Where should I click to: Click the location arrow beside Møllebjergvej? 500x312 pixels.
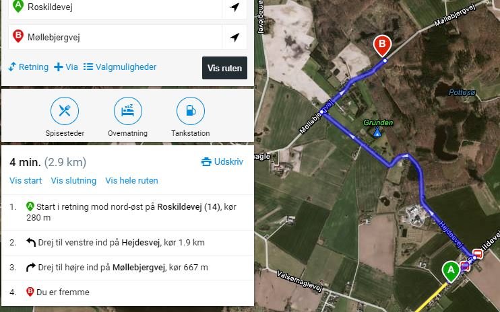click(x=235, y=37)
